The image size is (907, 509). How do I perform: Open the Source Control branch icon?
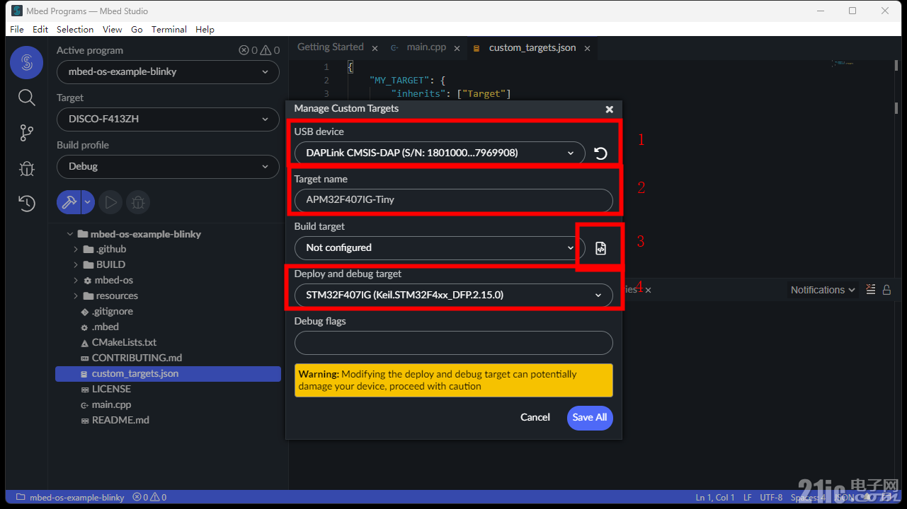(x=26, y=132)
